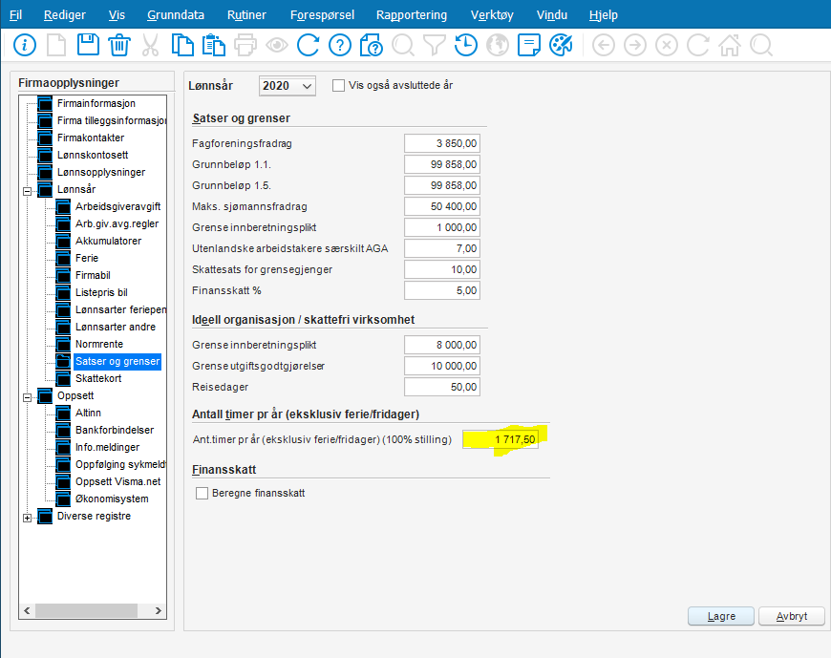Viewport: 831px width, 658px height.
Task: Select Akkumulatorer in the tree
Action: tap(108, 241)
